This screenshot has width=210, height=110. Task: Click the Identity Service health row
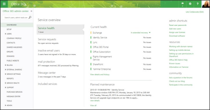100,38
